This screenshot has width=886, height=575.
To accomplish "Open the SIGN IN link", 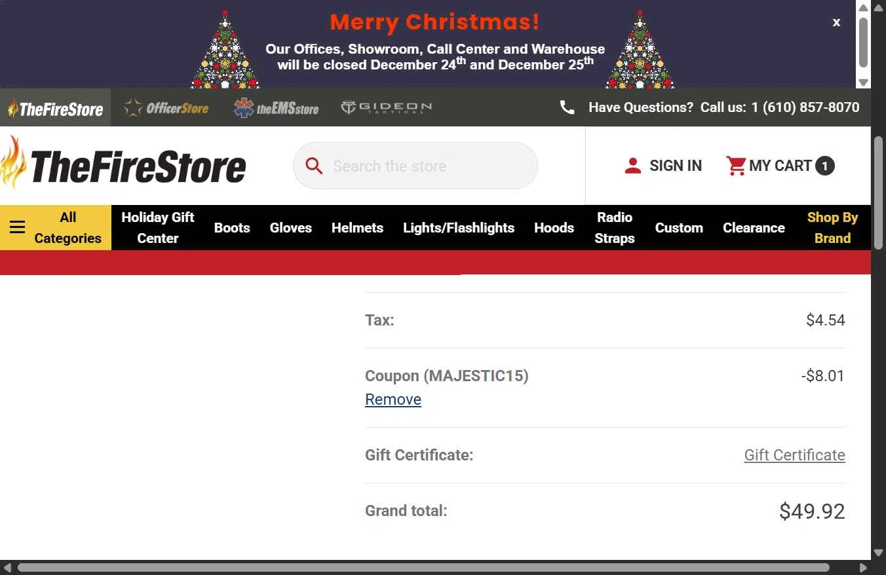I will 676,166.
